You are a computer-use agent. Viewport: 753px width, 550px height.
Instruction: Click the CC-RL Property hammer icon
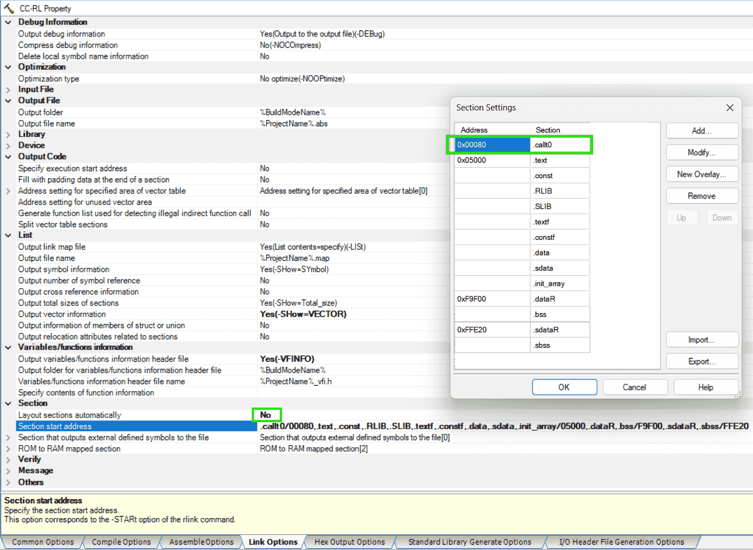[9, 8]
